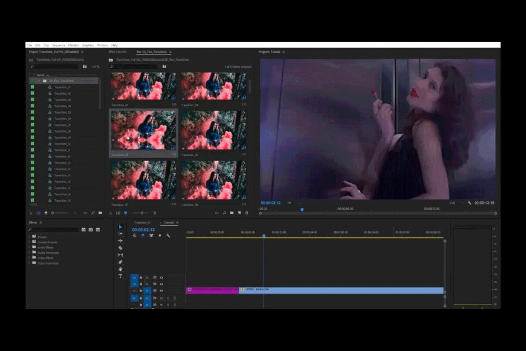Viewport: 526px width, 351px height.
Task: Switch Project panel to list view
Action: tap(38, 213)
